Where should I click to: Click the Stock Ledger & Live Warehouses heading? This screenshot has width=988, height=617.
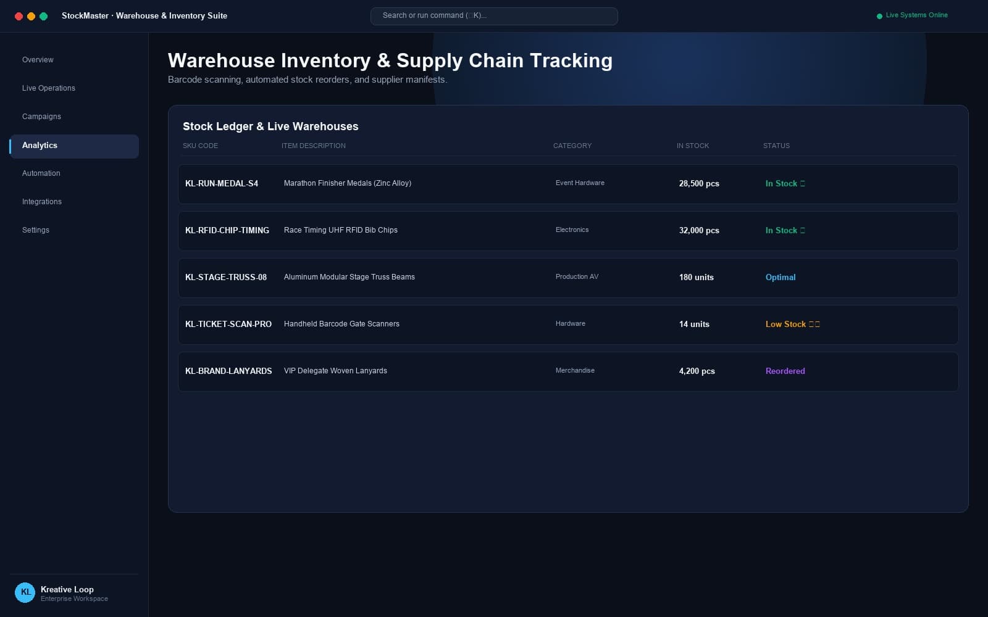pyautogui.click(x=270, y=126)
